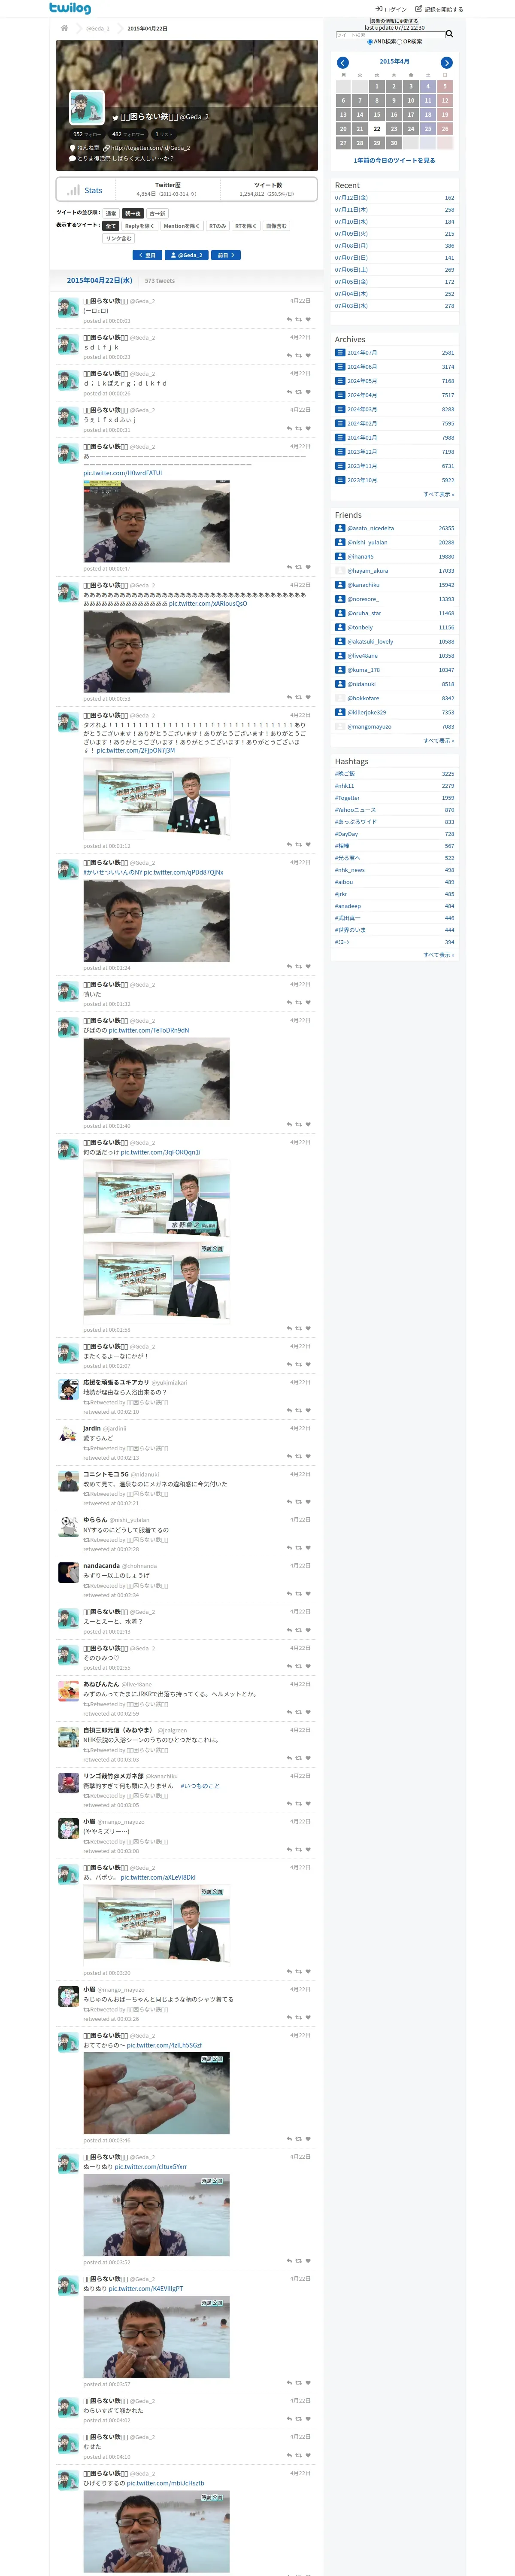Expand Hashtags list with すべて表示
Viewport: 515px width, 2576px height.
coord(438,955)
